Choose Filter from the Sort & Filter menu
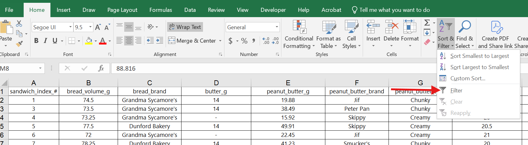This screenshot has height=145, width=528. pyautogui.click(x=456, y=91)
